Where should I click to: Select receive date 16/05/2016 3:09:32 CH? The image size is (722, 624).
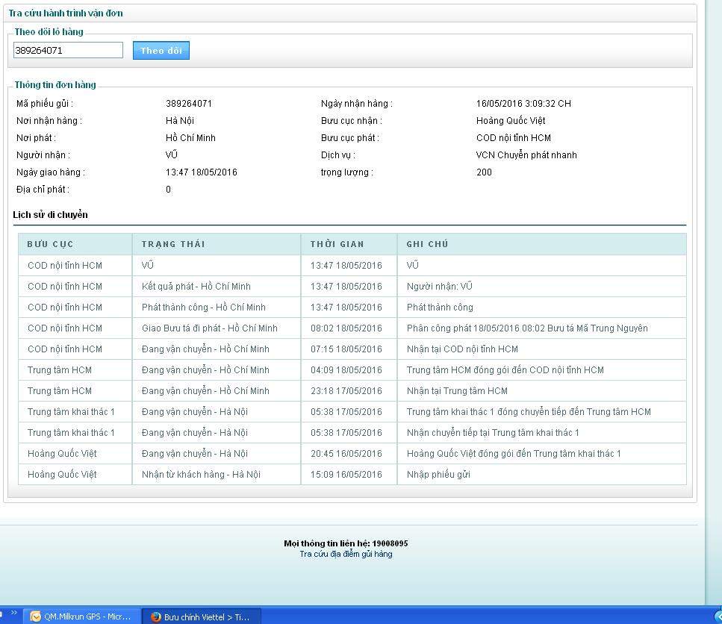click(x=523, y=104)
